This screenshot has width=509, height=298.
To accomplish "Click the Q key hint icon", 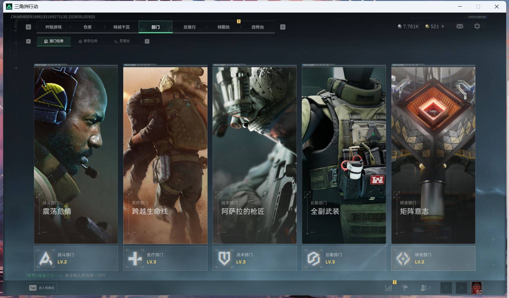I will 28,27.
